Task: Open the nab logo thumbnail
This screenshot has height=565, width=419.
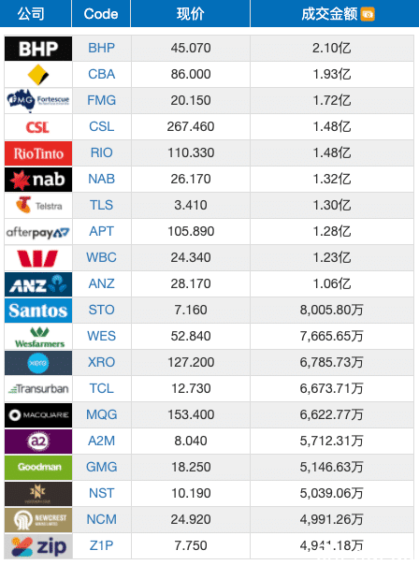Action: 38,180
